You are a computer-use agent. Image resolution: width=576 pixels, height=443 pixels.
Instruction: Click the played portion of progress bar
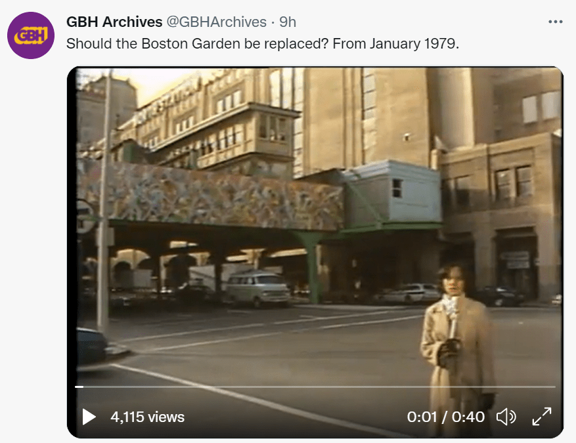[79, 387]
